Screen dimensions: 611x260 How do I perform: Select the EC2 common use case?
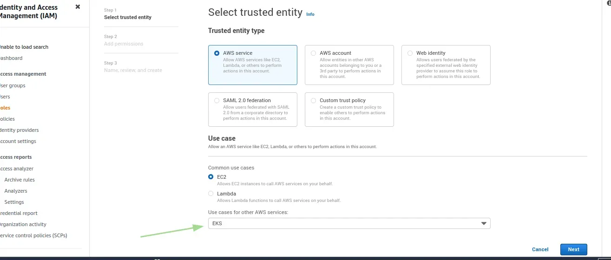(211, 177)
